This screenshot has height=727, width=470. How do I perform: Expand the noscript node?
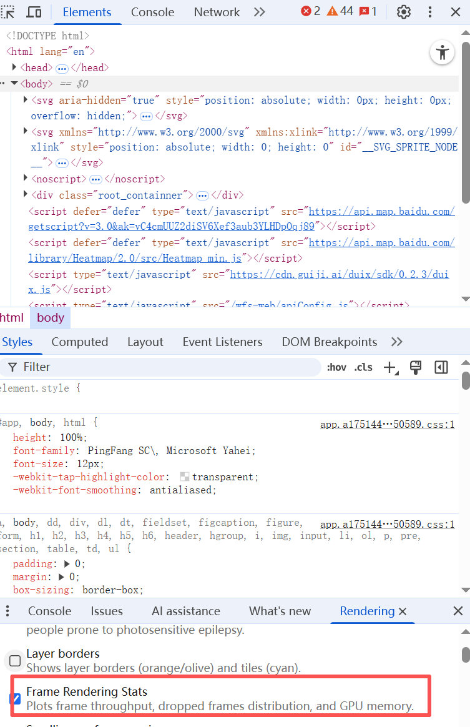(26, 178)
